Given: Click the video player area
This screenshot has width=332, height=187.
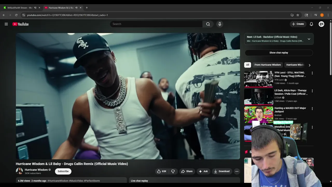Looking at the screenshot, I should [x=128, y=96].
